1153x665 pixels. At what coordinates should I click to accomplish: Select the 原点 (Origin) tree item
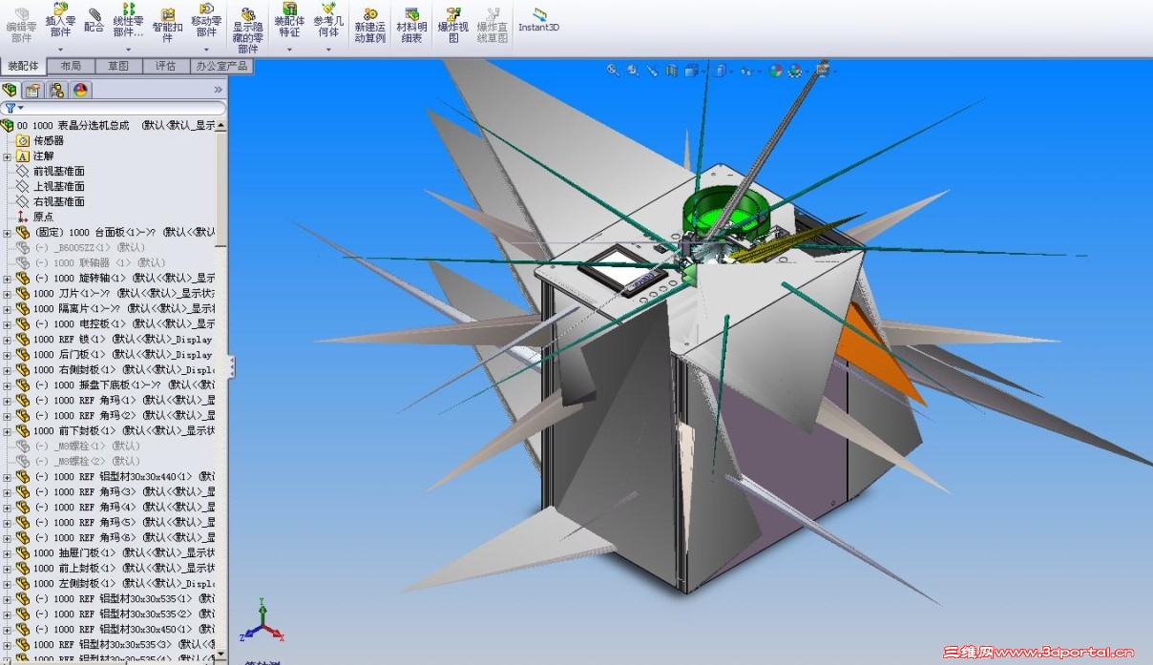34,217
